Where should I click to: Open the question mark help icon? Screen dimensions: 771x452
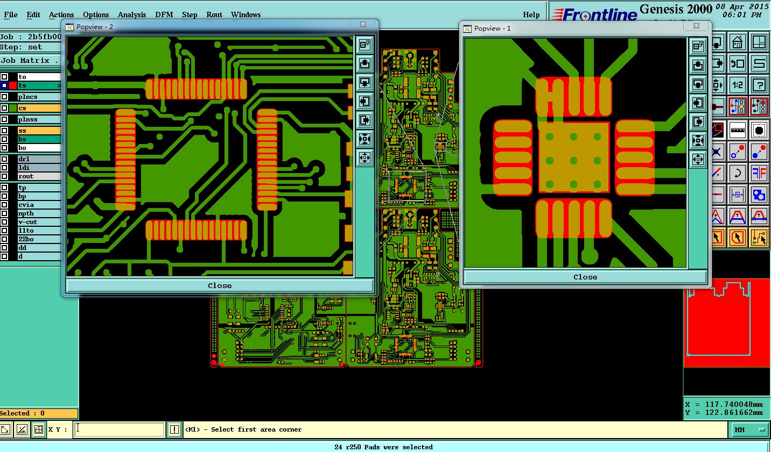pos(759,85)
